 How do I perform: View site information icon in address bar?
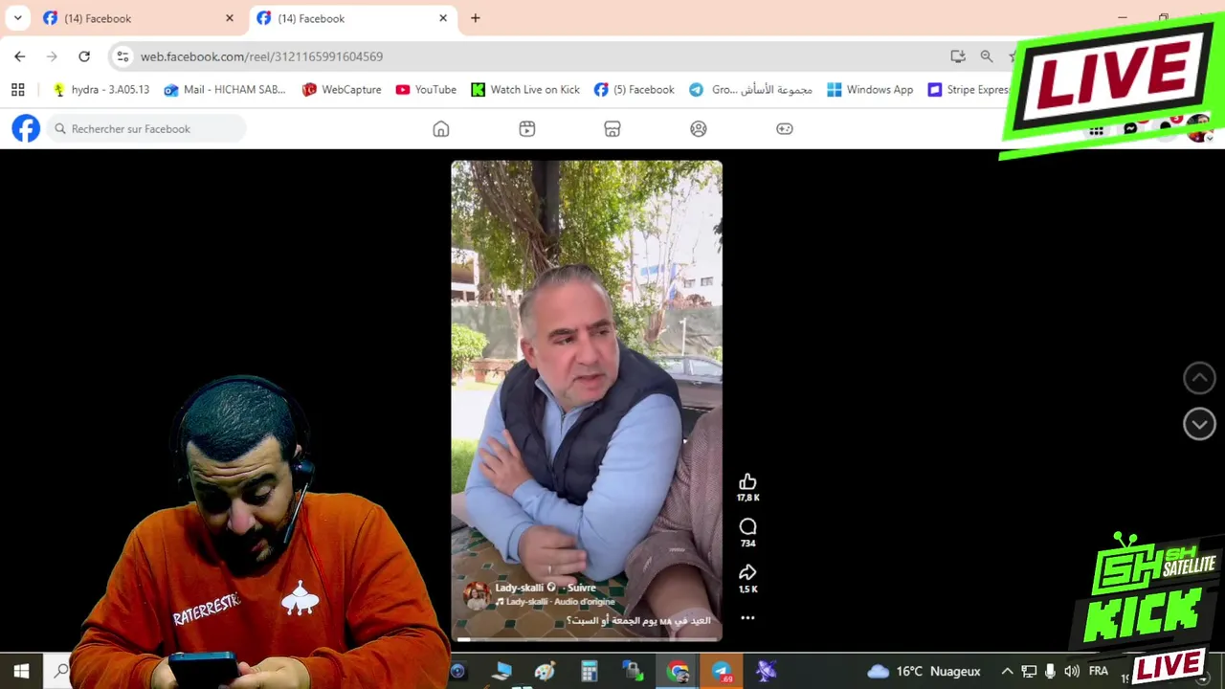tap(122, 56)
